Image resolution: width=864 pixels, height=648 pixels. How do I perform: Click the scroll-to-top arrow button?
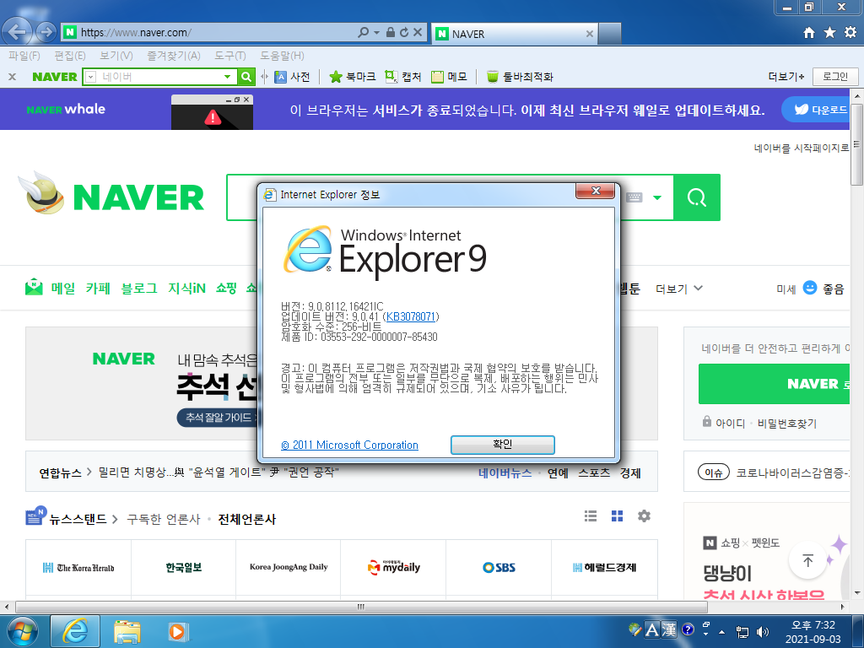pyautogui.click(x=807, y=560)
